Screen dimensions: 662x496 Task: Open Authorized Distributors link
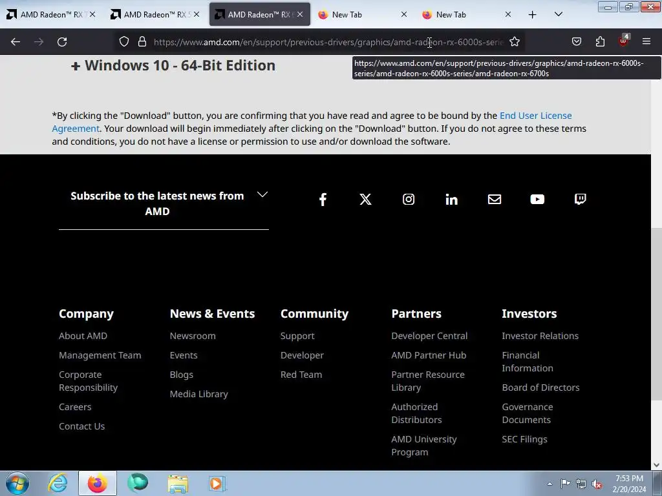(x=417, y=413)
